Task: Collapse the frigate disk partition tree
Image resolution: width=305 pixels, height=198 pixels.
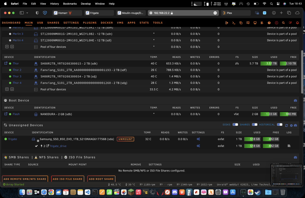Action: pyautogui.click(x=38, y=141)
